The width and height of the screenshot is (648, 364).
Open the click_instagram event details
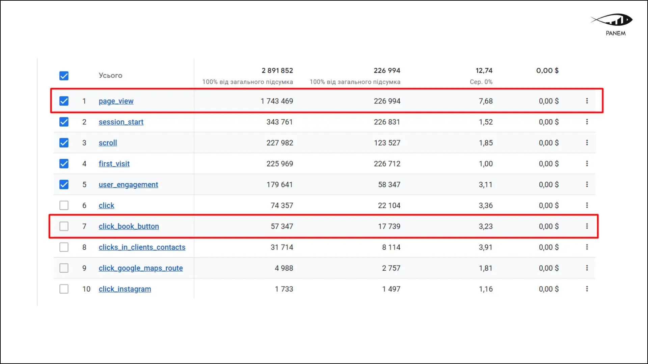(x=125, y=289)
